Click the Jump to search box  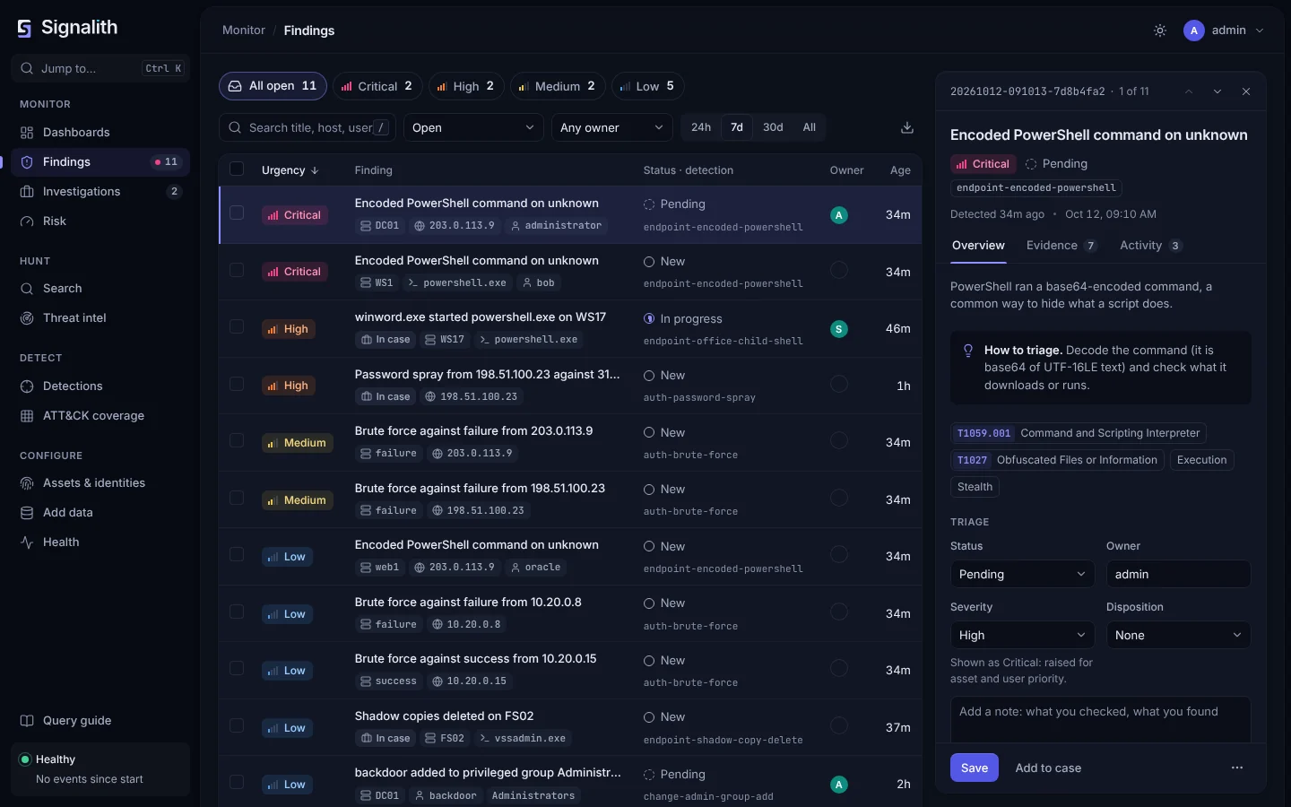click(x=100, y=68)
